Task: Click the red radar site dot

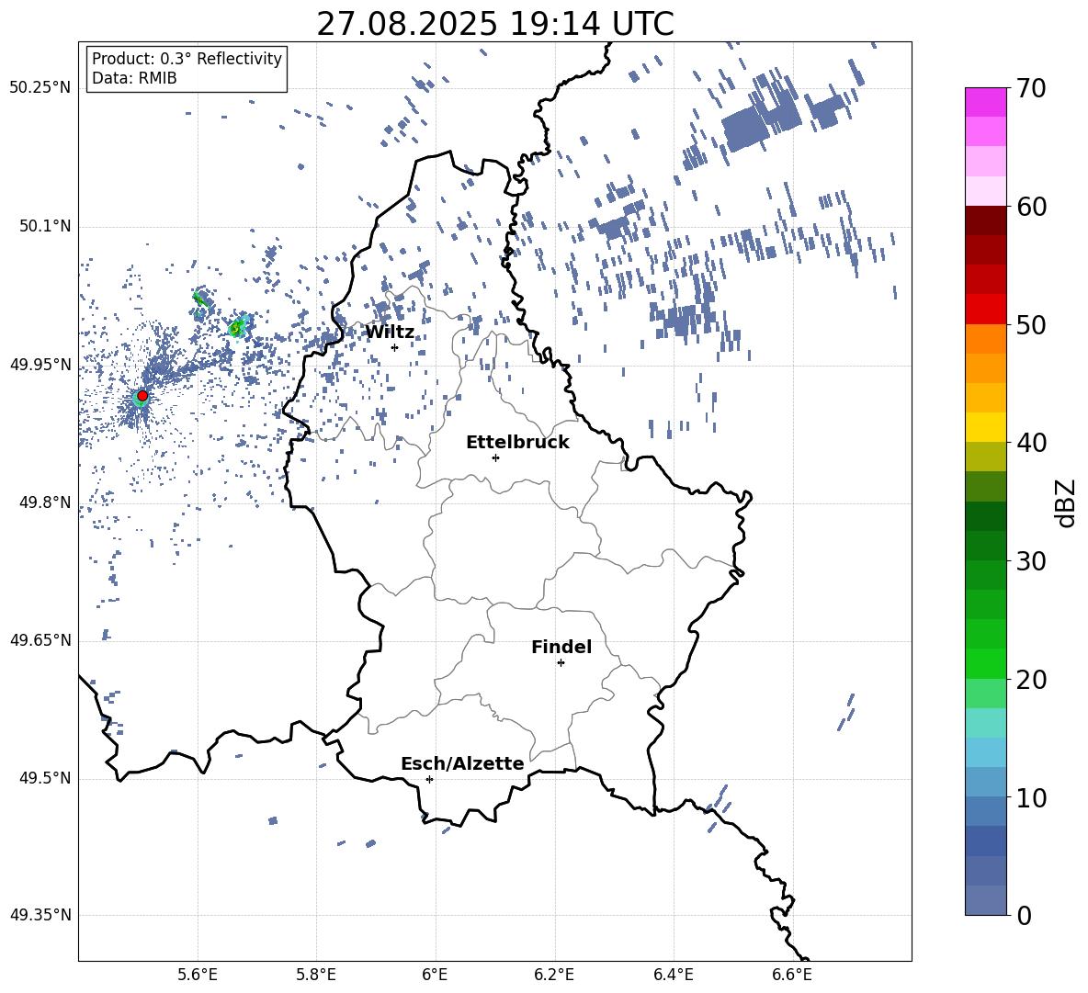Action: click(x=142, y=396)
